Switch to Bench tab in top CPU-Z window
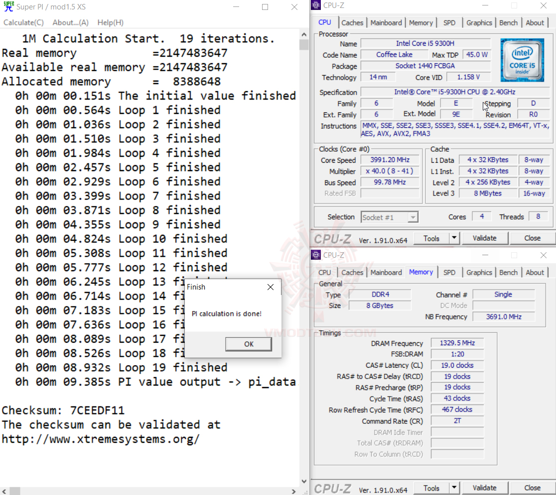The height and width of the screenshot is (495, 556). coord(508,23)
